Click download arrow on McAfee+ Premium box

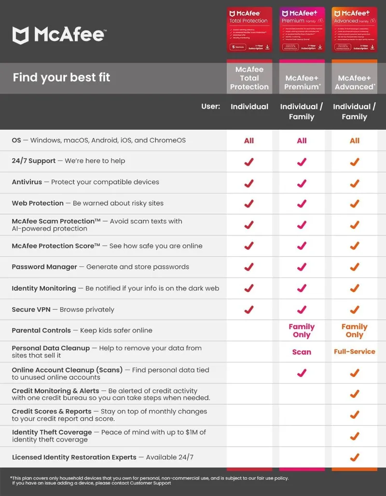(x=320, y=47)
